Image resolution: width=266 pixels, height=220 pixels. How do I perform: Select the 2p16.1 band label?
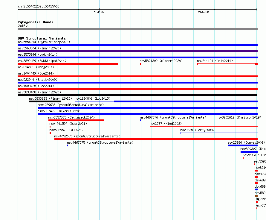[x=23, y=26]
